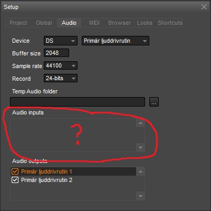Image resolution: width=211 pixels, height=211 pixels.
Task: Open the Shortcuts tab
Action: [x=170, y=23]
